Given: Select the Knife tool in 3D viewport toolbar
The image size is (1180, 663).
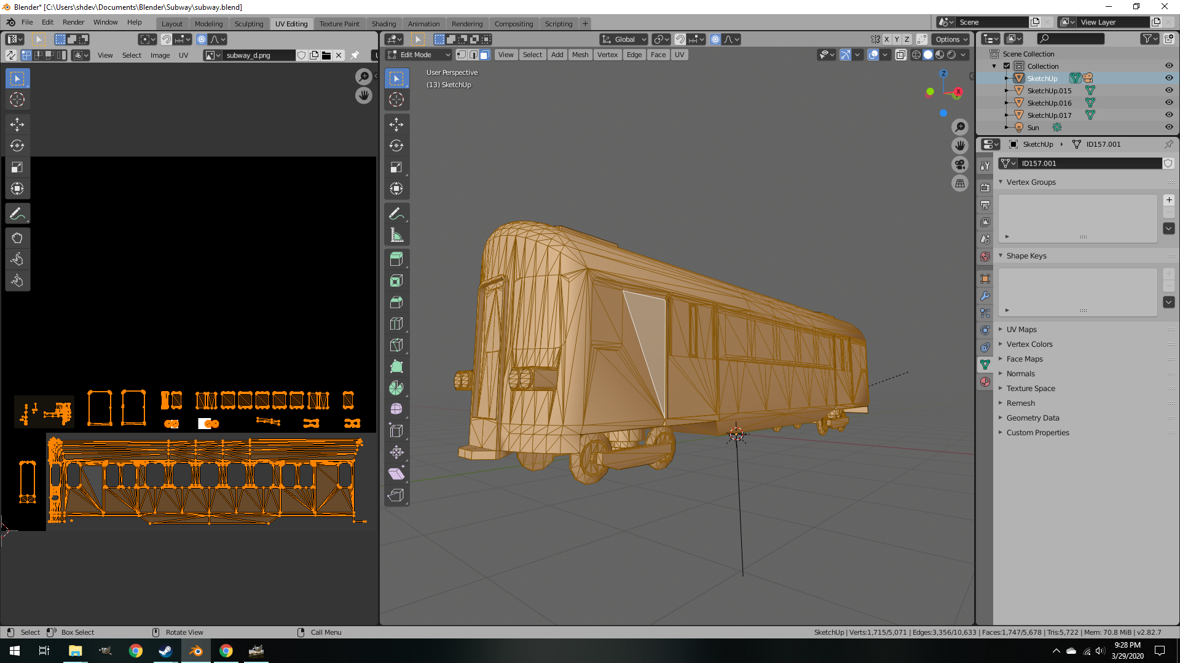Looking at the screenshot, I should click(396, 345).
